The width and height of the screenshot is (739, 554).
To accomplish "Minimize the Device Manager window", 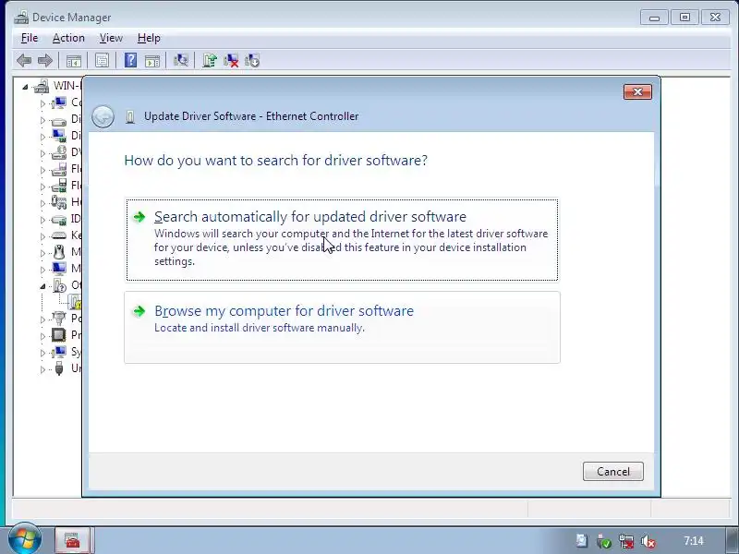I will click(654, 18).
